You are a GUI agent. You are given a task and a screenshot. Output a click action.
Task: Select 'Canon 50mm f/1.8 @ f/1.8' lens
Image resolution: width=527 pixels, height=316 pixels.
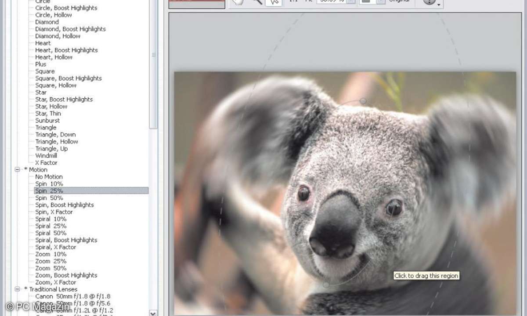point(73,296)
